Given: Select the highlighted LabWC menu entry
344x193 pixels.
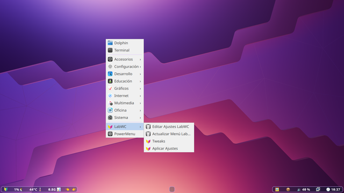Looking at the screenshot, I should click(125, 127).
